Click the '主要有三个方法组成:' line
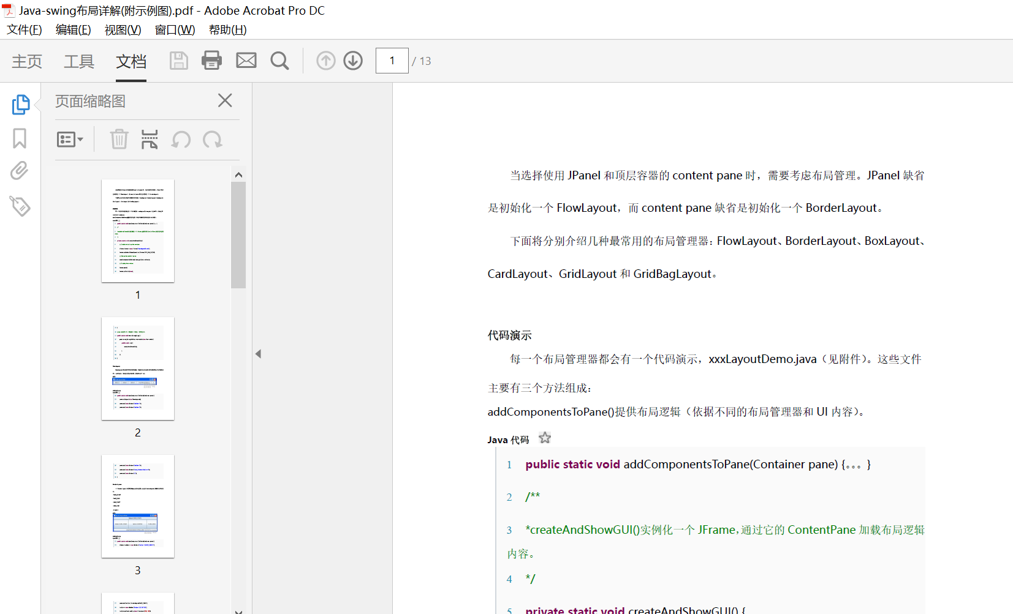 tap(539, 388)
